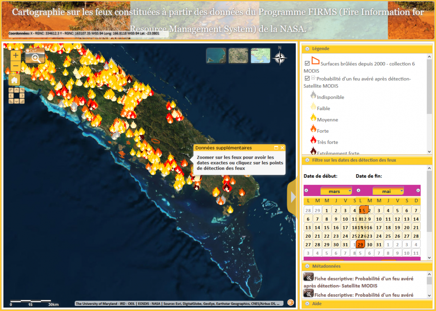Select the street map basemap thumbnail

click(x=260, y=56)
